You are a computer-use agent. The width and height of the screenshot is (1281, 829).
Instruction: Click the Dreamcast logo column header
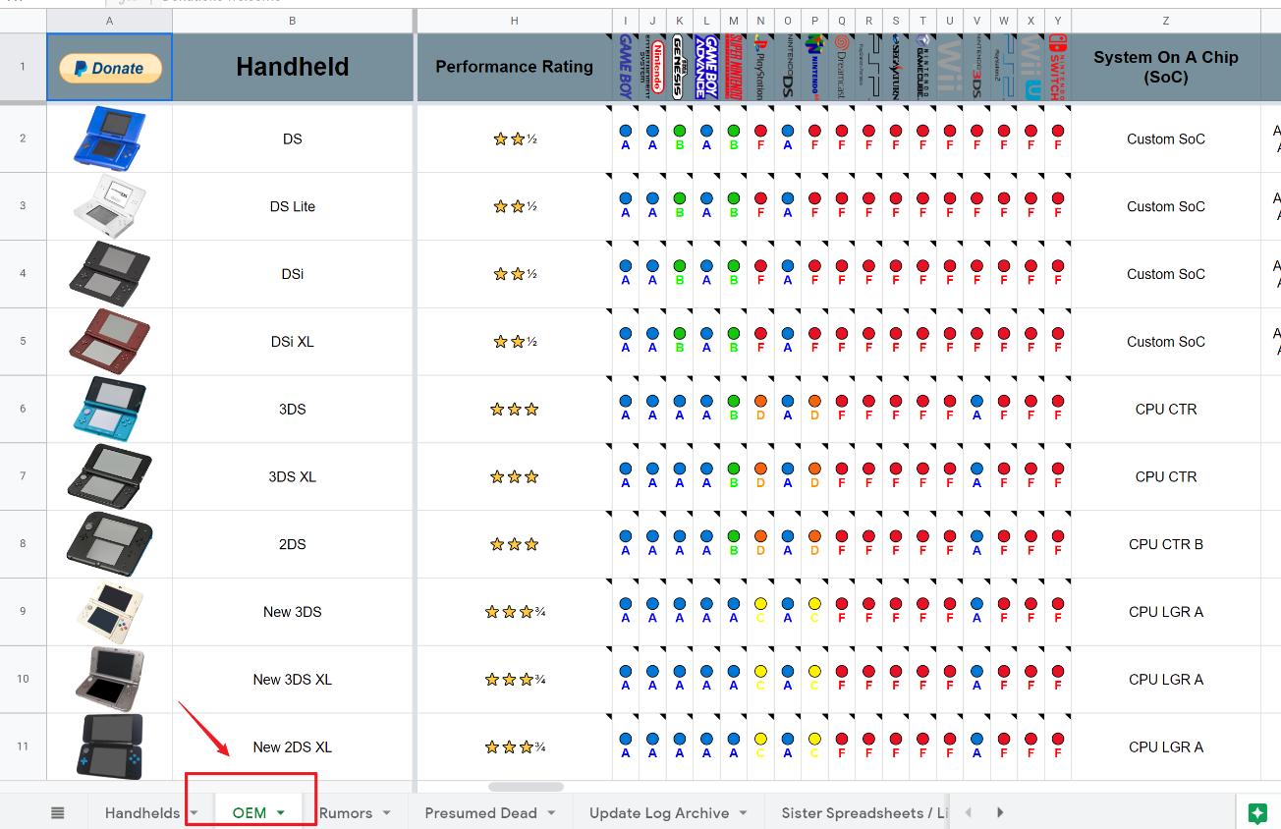click(841, 67)
